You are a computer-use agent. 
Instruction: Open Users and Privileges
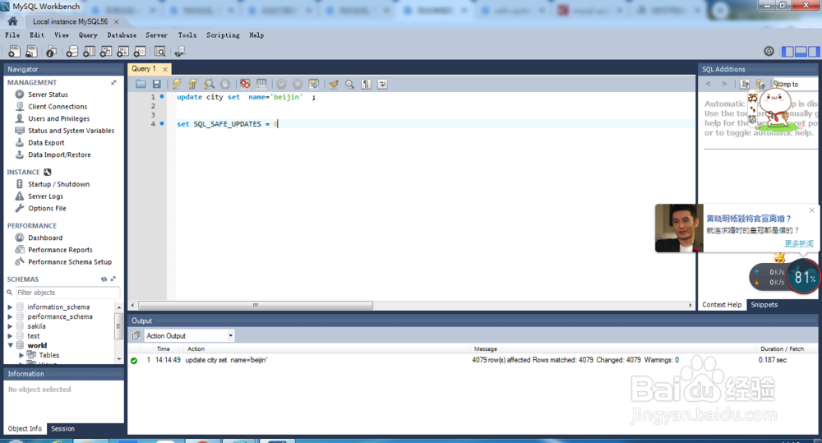click(x=58, y=118)
